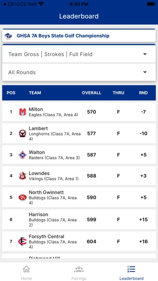The width and height of the screenshot is (158, 281).
Task: Tap the North Gwinnett Bulldogs logo
Action: pyautogui.click(x=23, y=197)
